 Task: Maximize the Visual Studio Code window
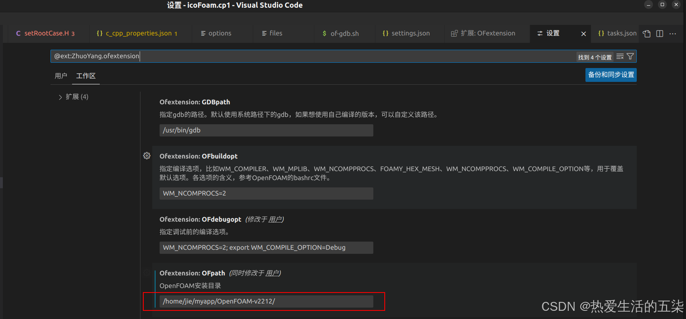tap(662, 5)
